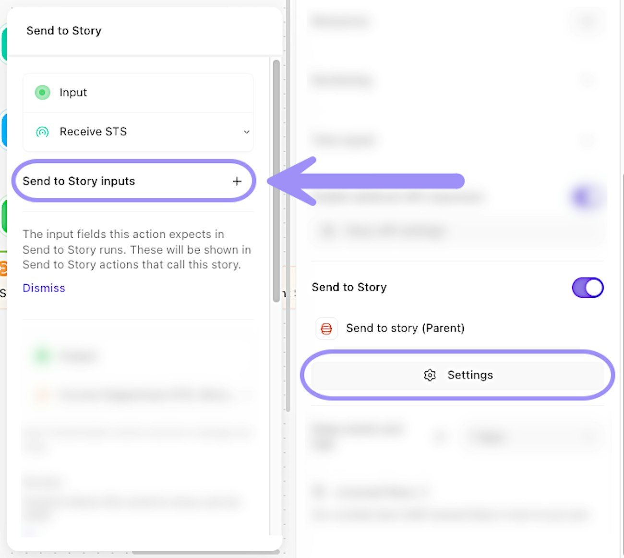This screenshot has width=624, height=558.
Task: Click the left panel vertical scrollbar
Action: [x=276, y=181]
